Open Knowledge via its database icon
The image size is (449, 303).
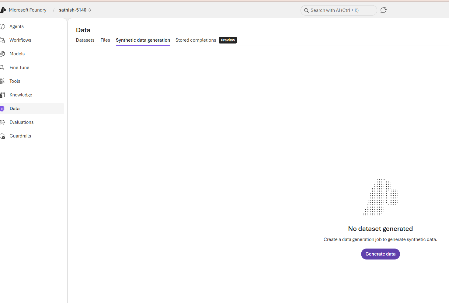2,95
